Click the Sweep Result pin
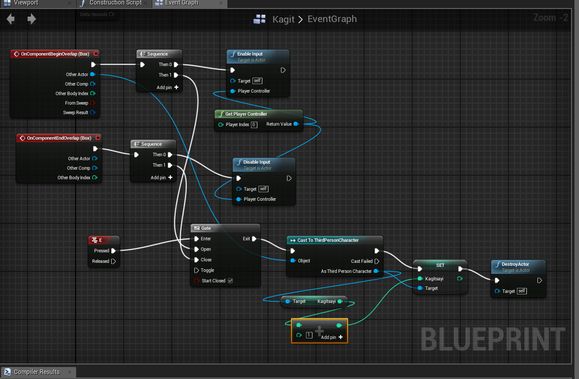This screenshot has width=579, height=379. pos(93,113)
